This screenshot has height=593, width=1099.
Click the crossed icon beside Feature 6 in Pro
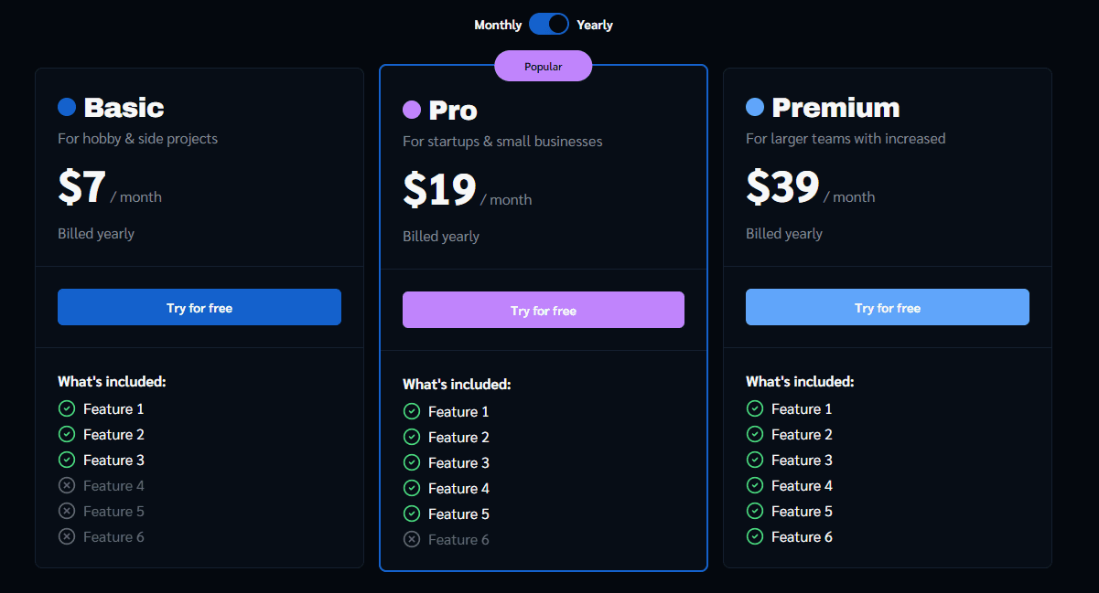(411, 539)
